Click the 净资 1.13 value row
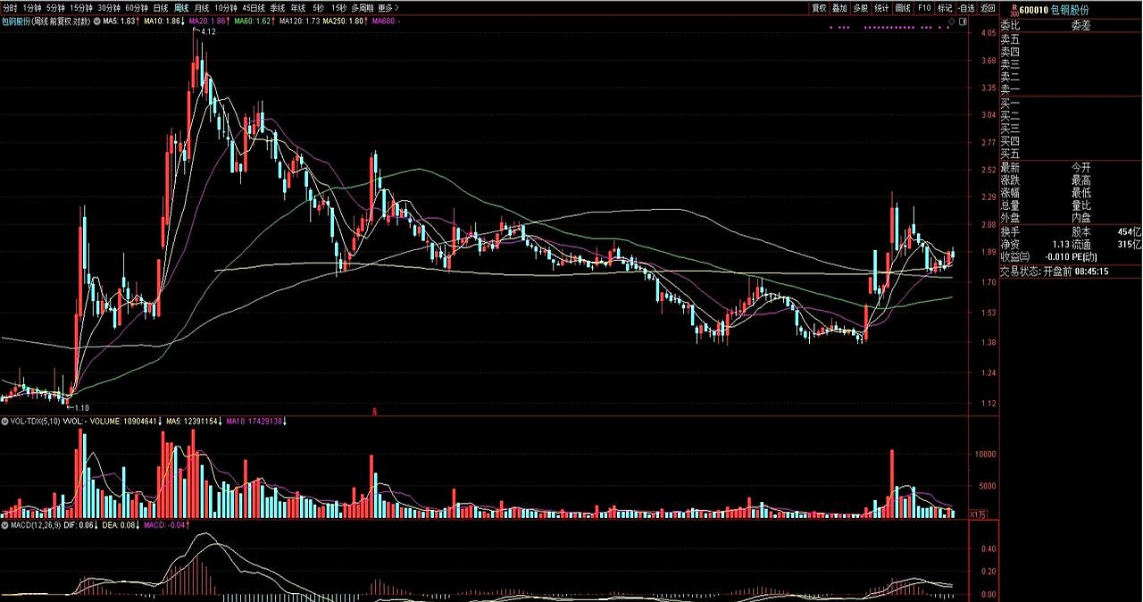 1034,244
